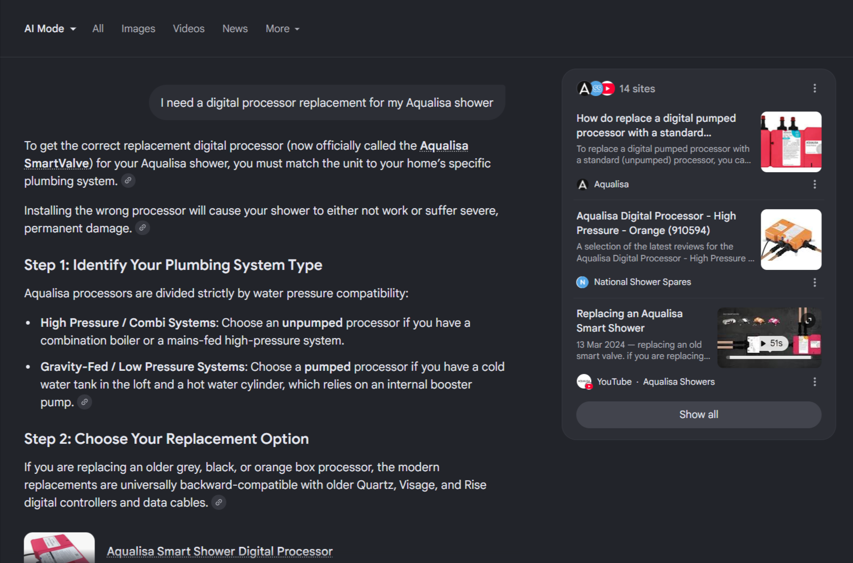The image size is (853, 563).
Task: Open 'How do replace a digital pumped processor' result
Action: [656, 125]
